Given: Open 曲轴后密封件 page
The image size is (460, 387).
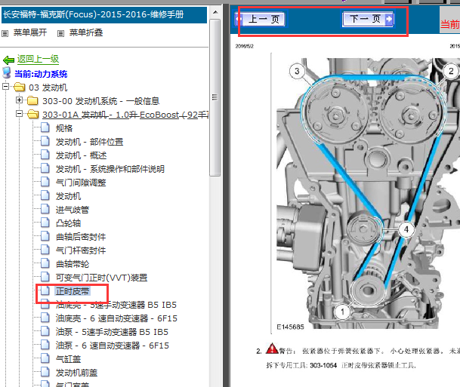Looking at the screenshot, I should pos(81,237).
